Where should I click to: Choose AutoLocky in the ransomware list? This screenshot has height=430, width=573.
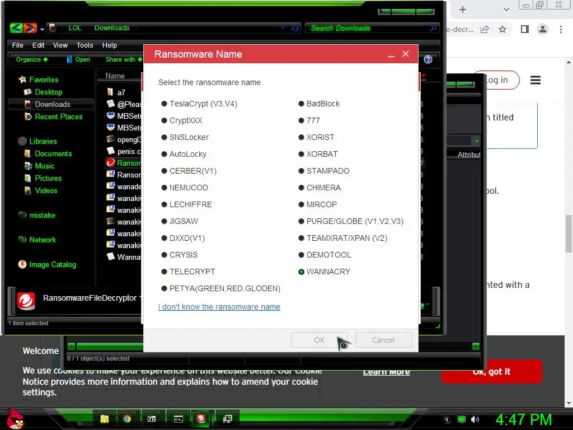(x=184, y=155)
